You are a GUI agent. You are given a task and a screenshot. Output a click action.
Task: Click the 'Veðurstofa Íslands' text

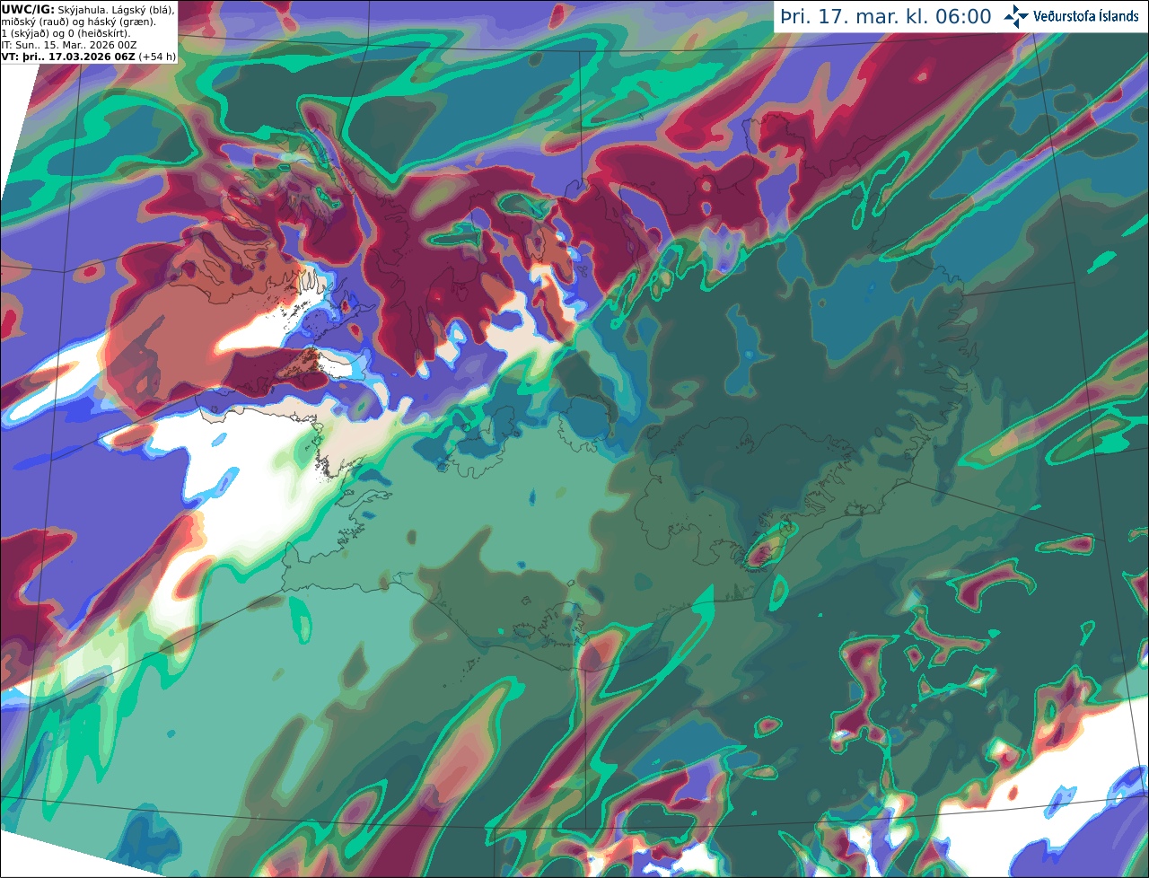pyautogui.click(x=1086, y=16)
